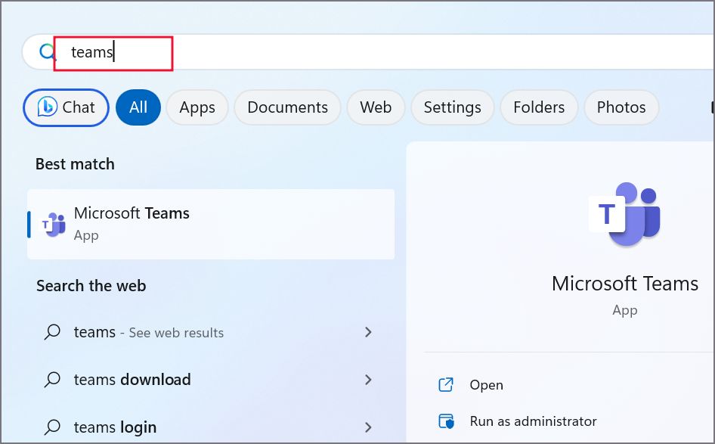The height and width of the screenshot is (444, 715).
Task: Switch to the Folders filter tab
Action: pyautogui.click(x=539, y=107)
